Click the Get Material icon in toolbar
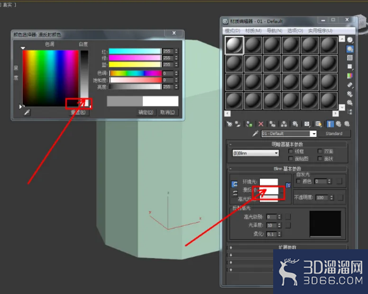This screenshot has width=368, height=294. (x=229, y=124)
